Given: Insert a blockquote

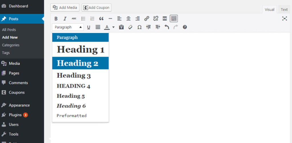Looking at the screenshot, I should click(101, 19).
